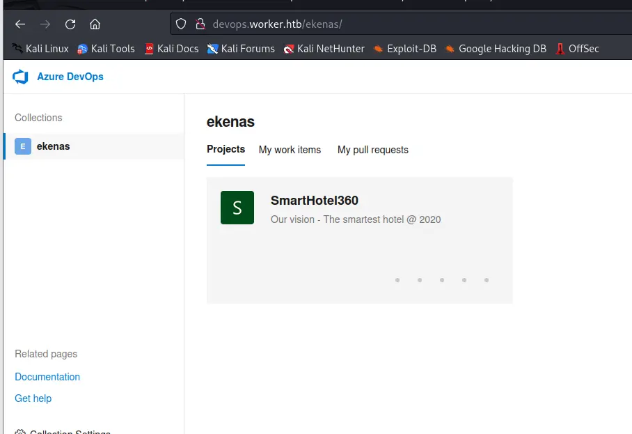Click the browser forward arrow
Screen dimensions: 632x434
pos(45,24)
